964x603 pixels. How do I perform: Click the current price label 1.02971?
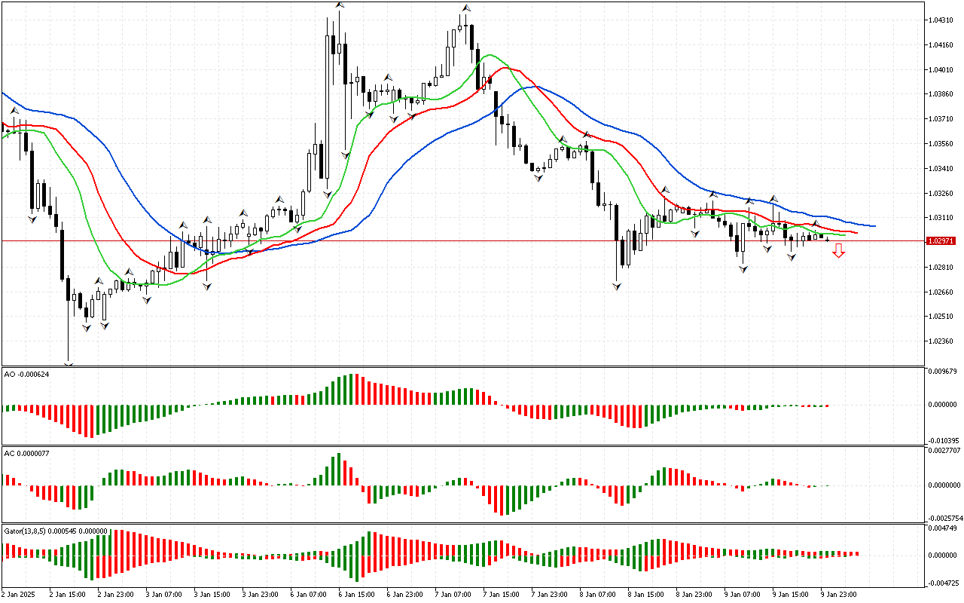coord(942,240)
